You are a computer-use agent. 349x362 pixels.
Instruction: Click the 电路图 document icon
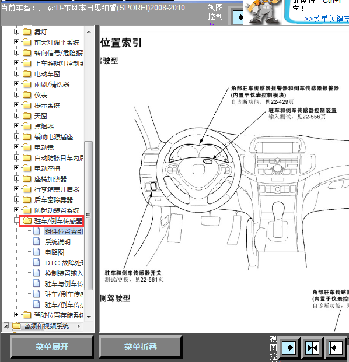(x=37, y=252)
